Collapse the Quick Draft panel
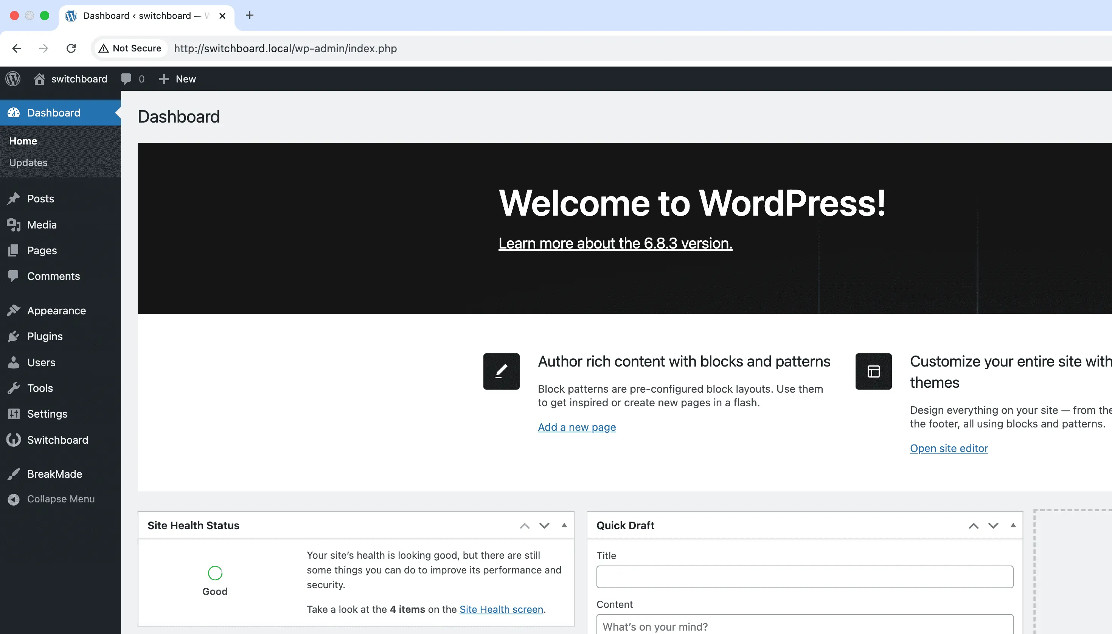Viewport: 1112px width, 634px height. pos(1013,525)
